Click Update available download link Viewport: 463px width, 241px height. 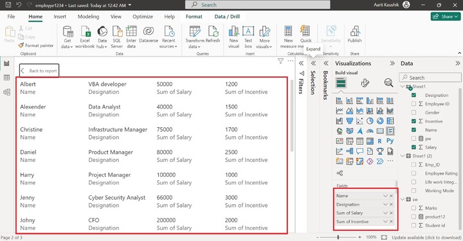coord(426,237)
